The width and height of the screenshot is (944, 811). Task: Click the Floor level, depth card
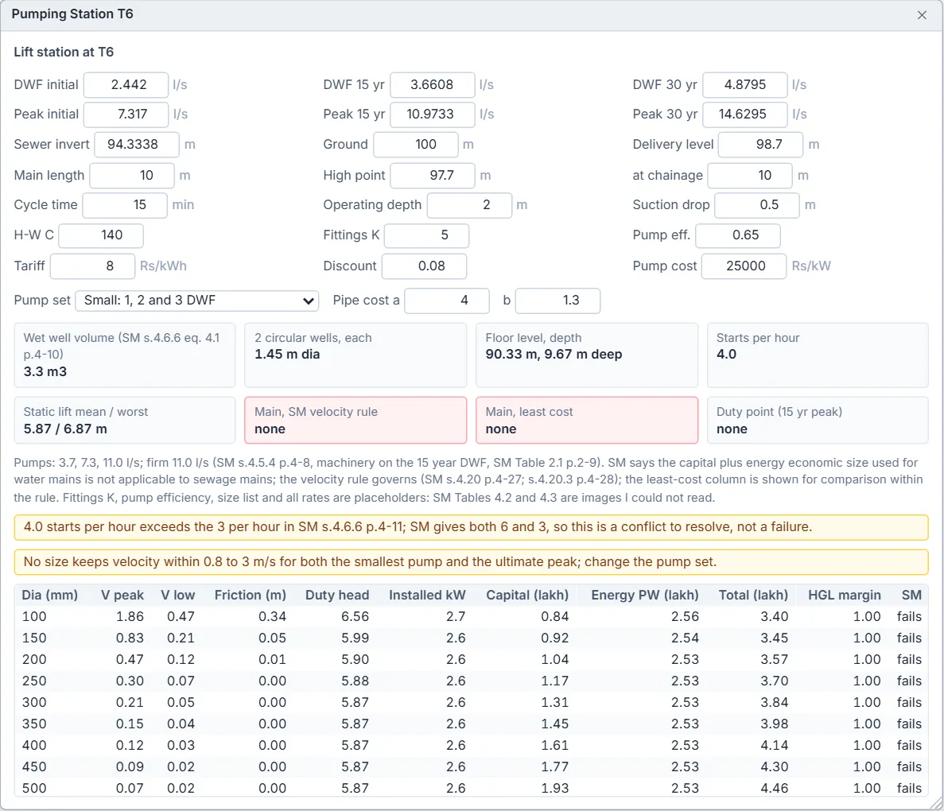(x=587, y=355)
